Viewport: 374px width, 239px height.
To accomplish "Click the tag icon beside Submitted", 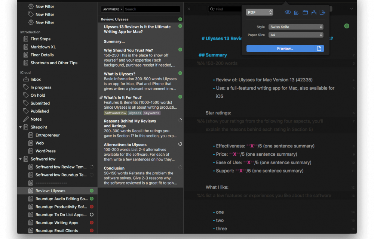I will (26, 103).
